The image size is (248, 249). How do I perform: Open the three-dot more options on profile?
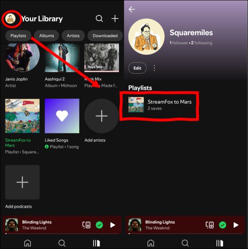coord(154,68)
